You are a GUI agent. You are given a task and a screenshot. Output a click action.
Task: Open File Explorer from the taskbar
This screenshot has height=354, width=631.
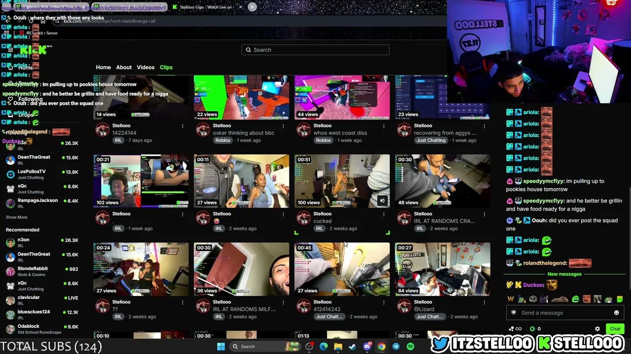pos(338,347)
